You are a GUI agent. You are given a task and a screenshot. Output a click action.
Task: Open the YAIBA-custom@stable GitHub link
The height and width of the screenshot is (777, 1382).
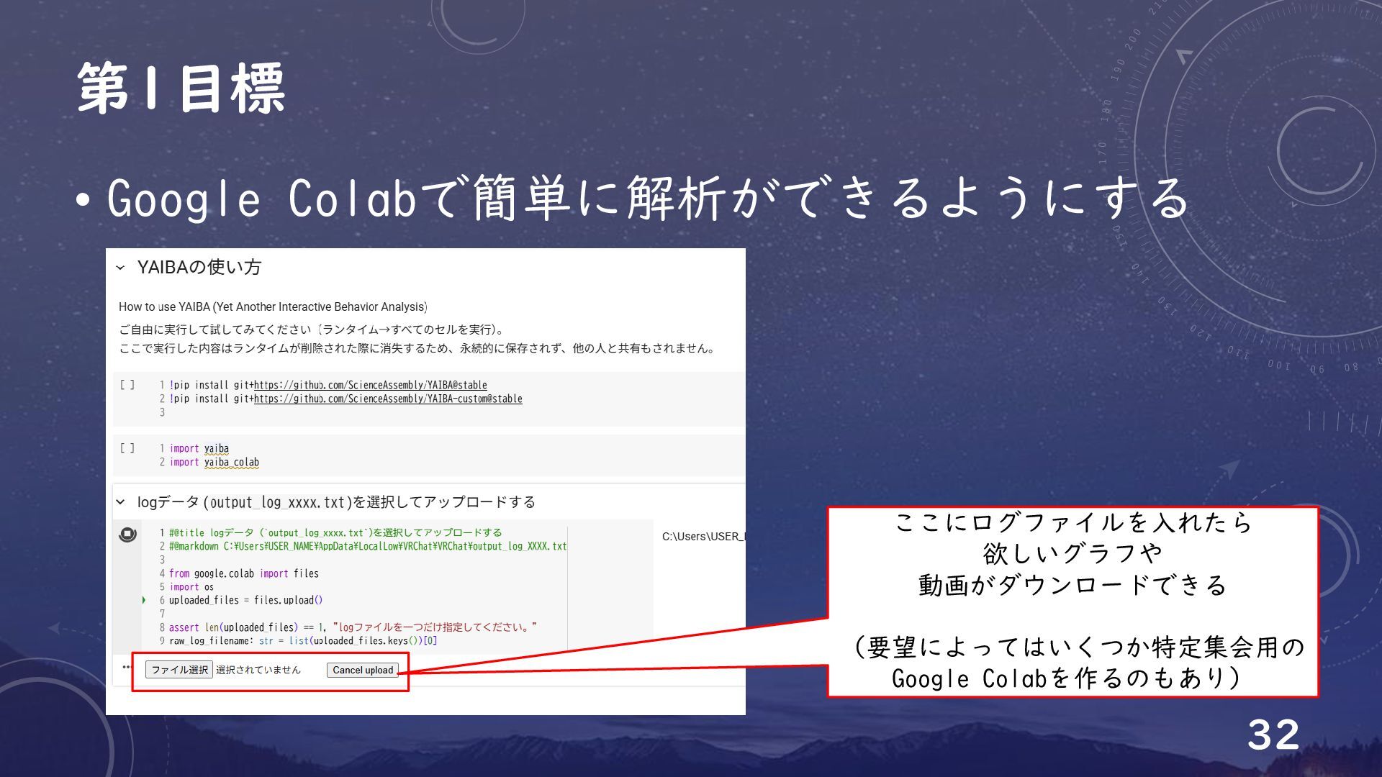pos(388,399)
